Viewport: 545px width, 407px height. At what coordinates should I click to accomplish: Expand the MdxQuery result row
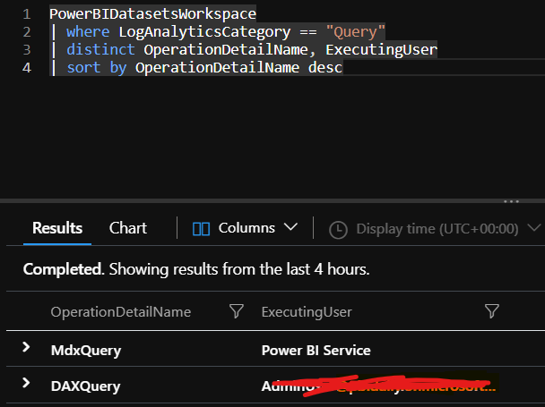(x=26, y=347)
